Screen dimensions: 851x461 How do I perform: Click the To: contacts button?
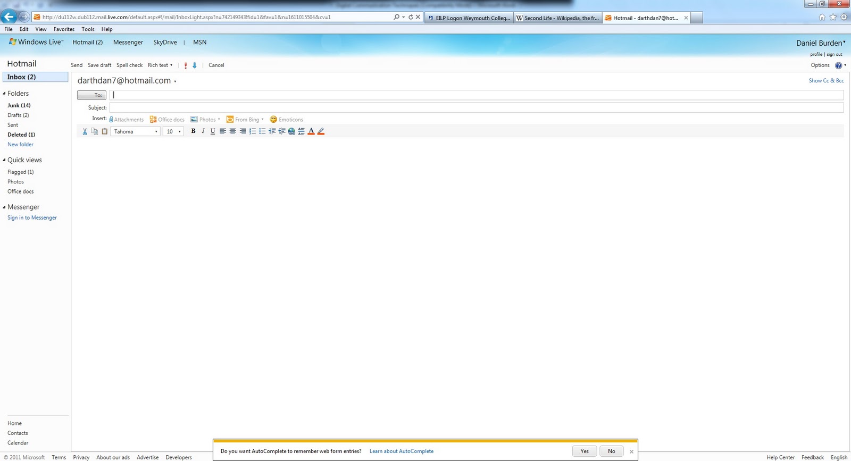tap(91, 95)
